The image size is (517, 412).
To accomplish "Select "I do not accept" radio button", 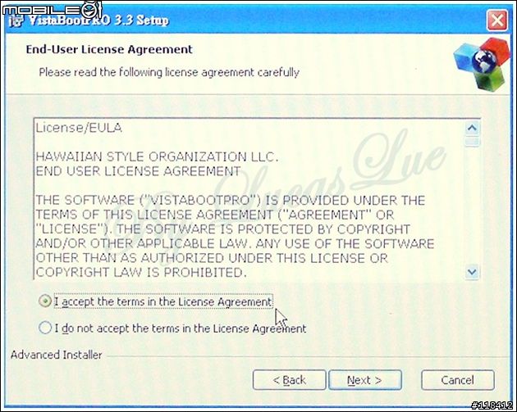I will coord(45,328).
